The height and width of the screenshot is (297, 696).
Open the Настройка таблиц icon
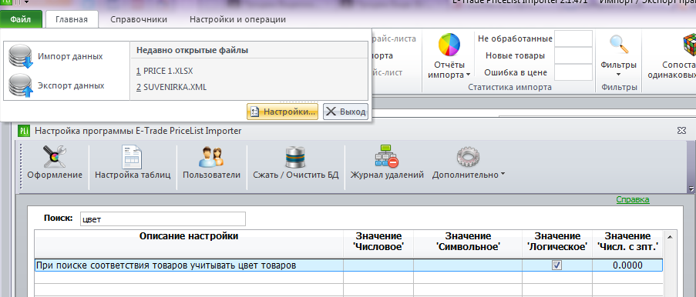coord(133,157)
